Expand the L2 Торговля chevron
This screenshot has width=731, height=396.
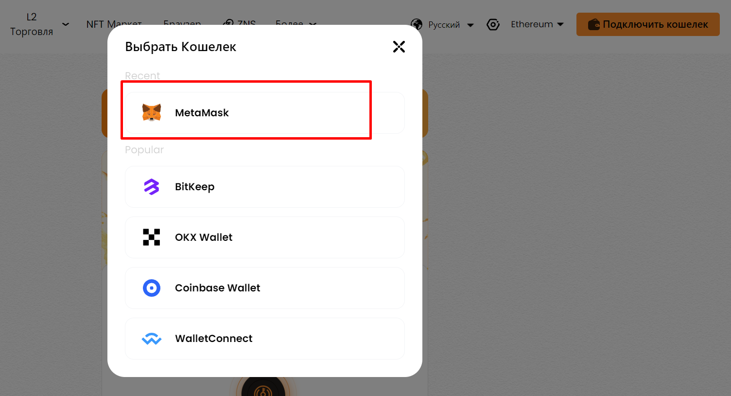pyautogui.click(x=66, y=24)
